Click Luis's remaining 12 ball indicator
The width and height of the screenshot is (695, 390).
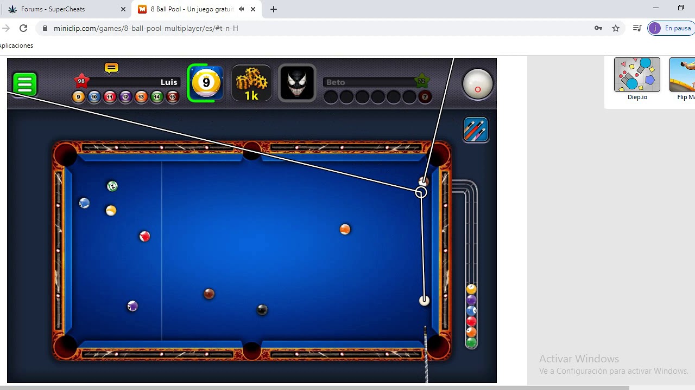click(126, 97)
